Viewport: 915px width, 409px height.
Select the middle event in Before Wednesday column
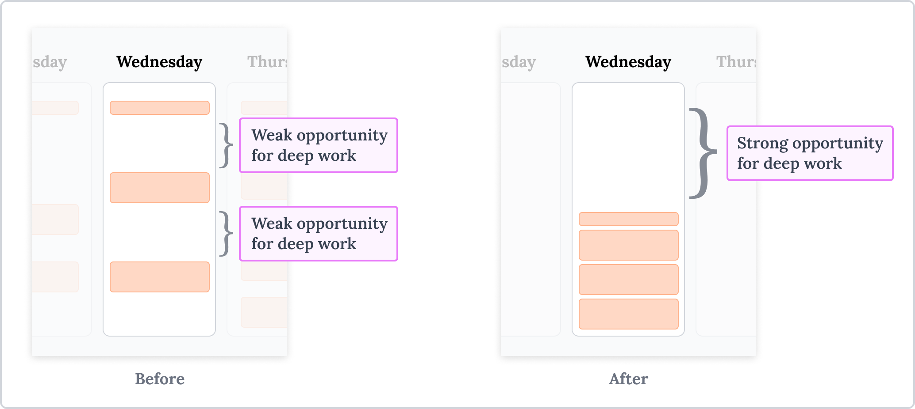[x=160, y=188]
